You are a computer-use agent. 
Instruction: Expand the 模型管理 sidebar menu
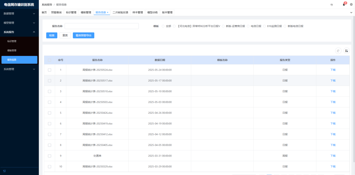point(19,23)
